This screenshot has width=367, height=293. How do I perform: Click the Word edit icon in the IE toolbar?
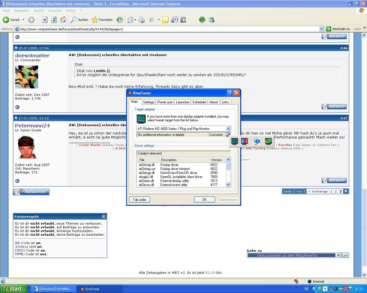coord(152,20)
